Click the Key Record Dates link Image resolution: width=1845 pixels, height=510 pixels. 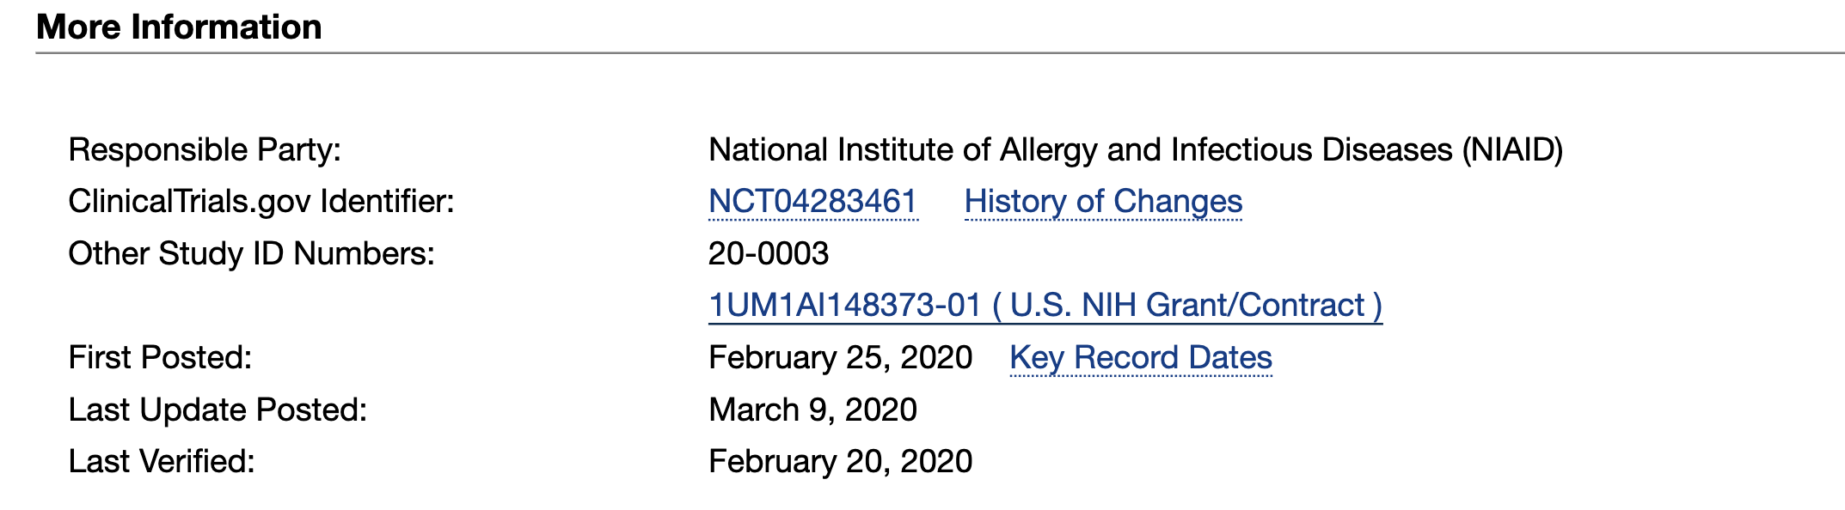pos(1140,358)
